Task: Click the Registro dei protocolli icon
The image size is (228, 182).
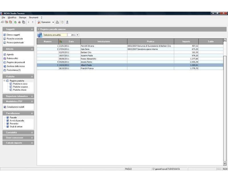Action: [x=5, y=62]
